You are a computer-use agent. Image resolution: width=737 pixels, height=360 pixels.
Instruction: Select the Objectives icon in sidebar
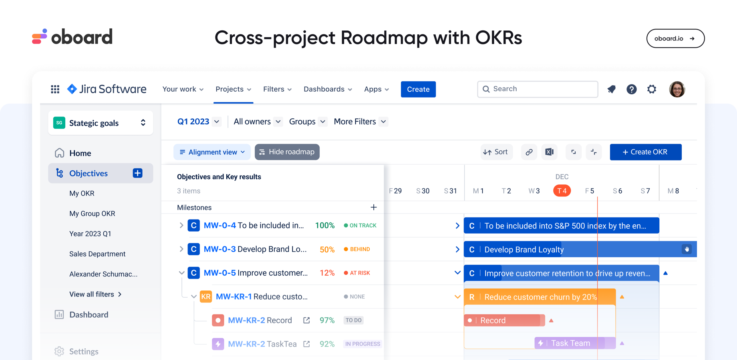[59, 173]
